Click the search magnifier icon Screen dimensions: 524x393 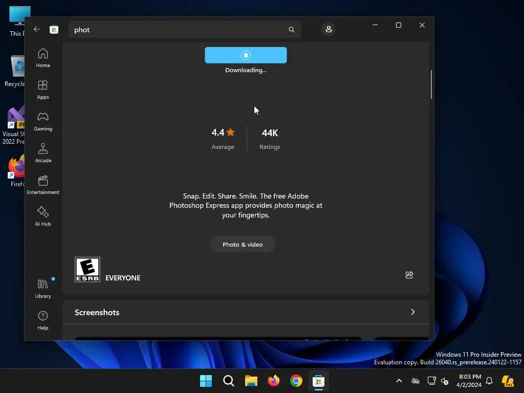pos(291,30)
